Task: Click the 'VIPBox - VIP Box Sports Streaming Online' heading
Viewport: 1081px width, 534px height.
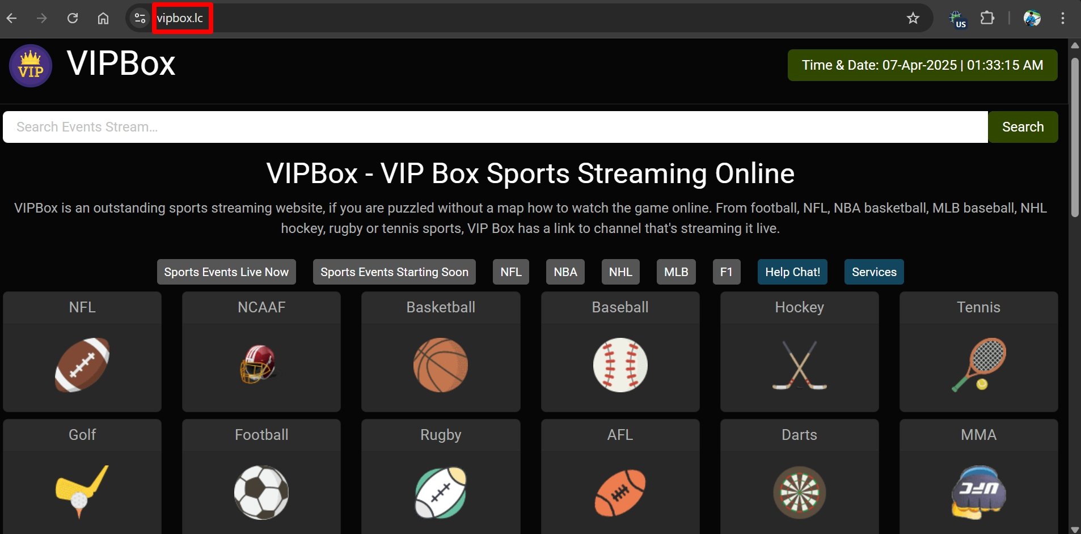Action: pos(530,173)
